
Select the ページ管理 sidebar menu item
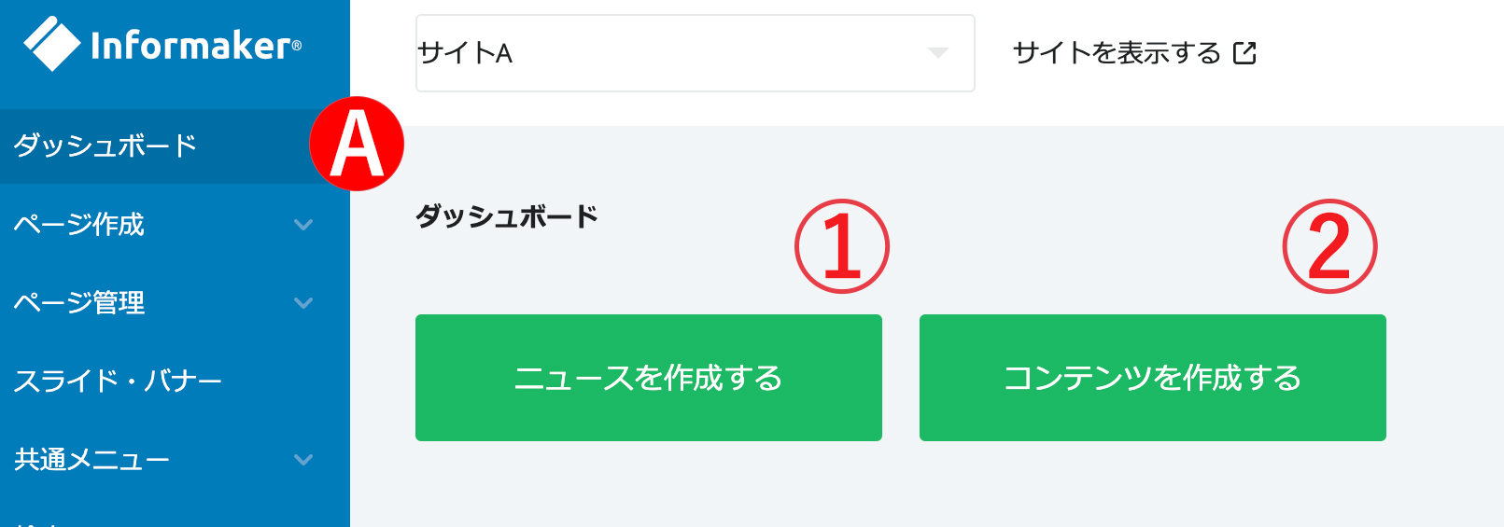[x=175, y=302]
